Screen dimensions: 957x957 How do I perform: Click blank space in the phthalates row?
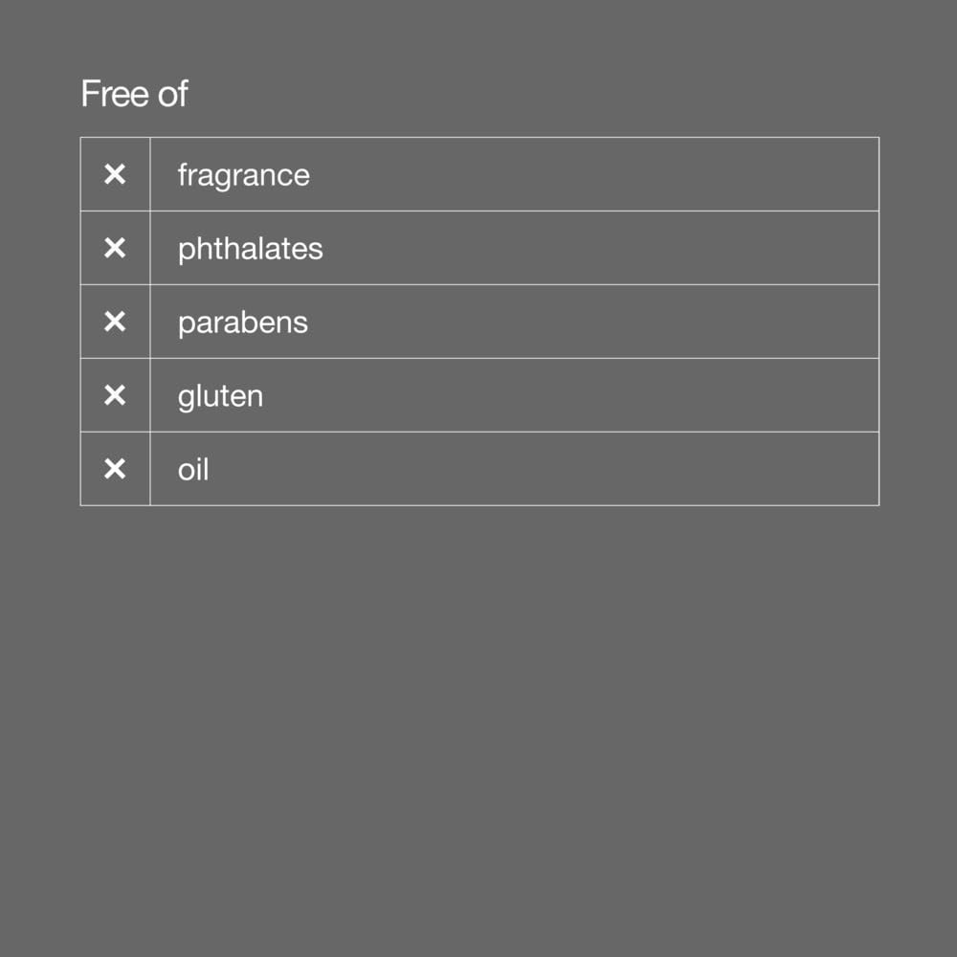pyautogui.click(x=593, y=248)
